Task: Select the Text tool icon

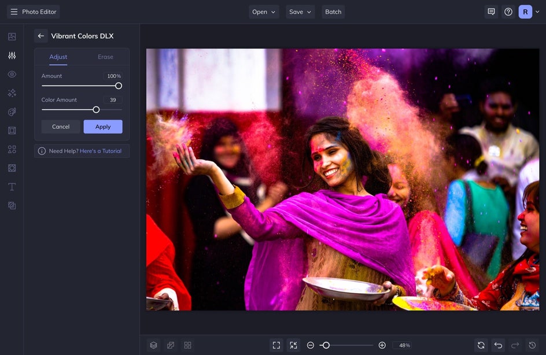Action: [x=12, y=187]
